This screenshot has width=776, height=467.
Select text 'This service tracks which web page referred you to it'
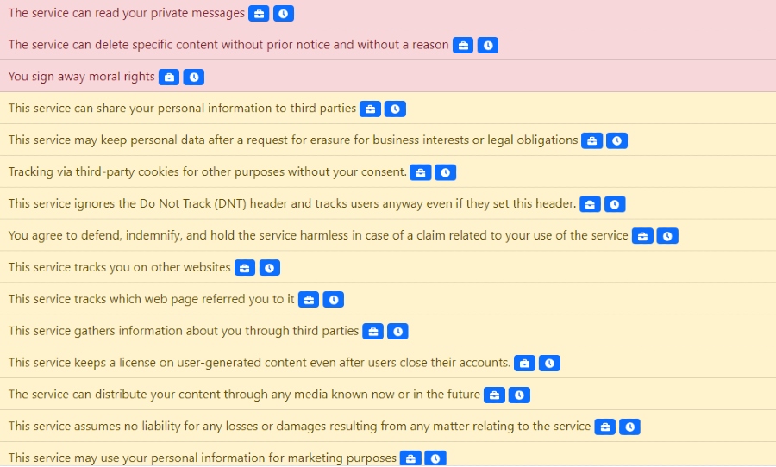click(151, 299)
